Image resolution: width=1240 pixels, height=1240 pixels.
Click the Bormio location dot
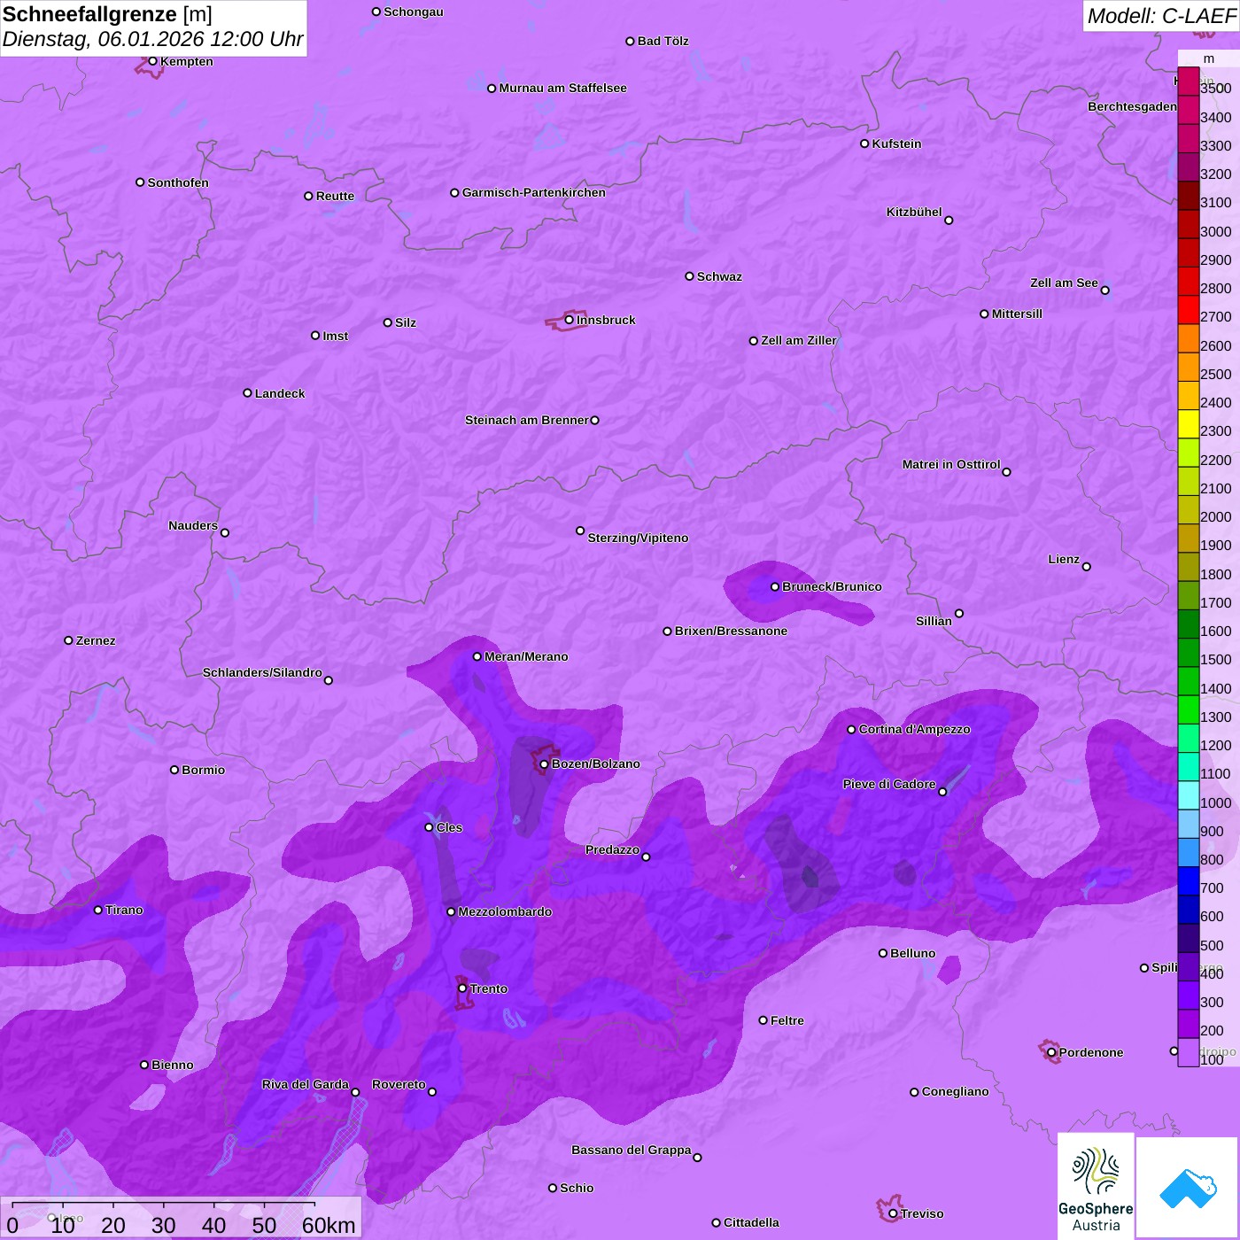[x=174, y=770]
